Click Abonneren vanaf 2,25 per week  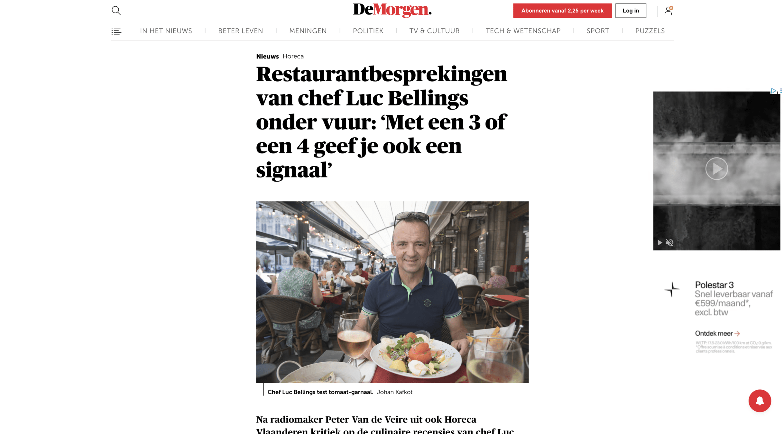(x=562, y=11)
